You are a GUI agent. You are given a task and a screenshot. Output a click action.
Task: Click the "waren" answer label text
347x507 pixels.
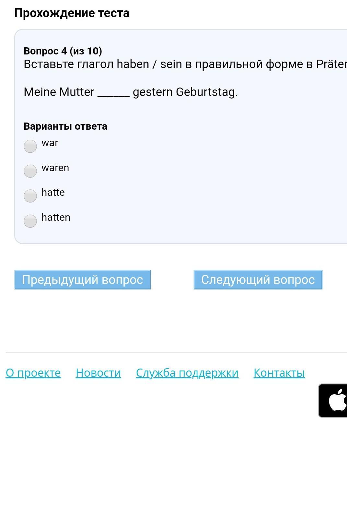pyautogui.click(x=55, y=168)
